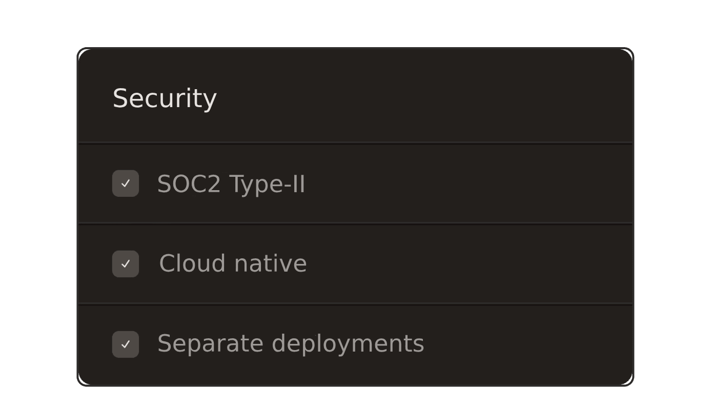Click the word SOC2 in the first item
Viewport: 711px width, 410px height.
click(x=189, y=184)
